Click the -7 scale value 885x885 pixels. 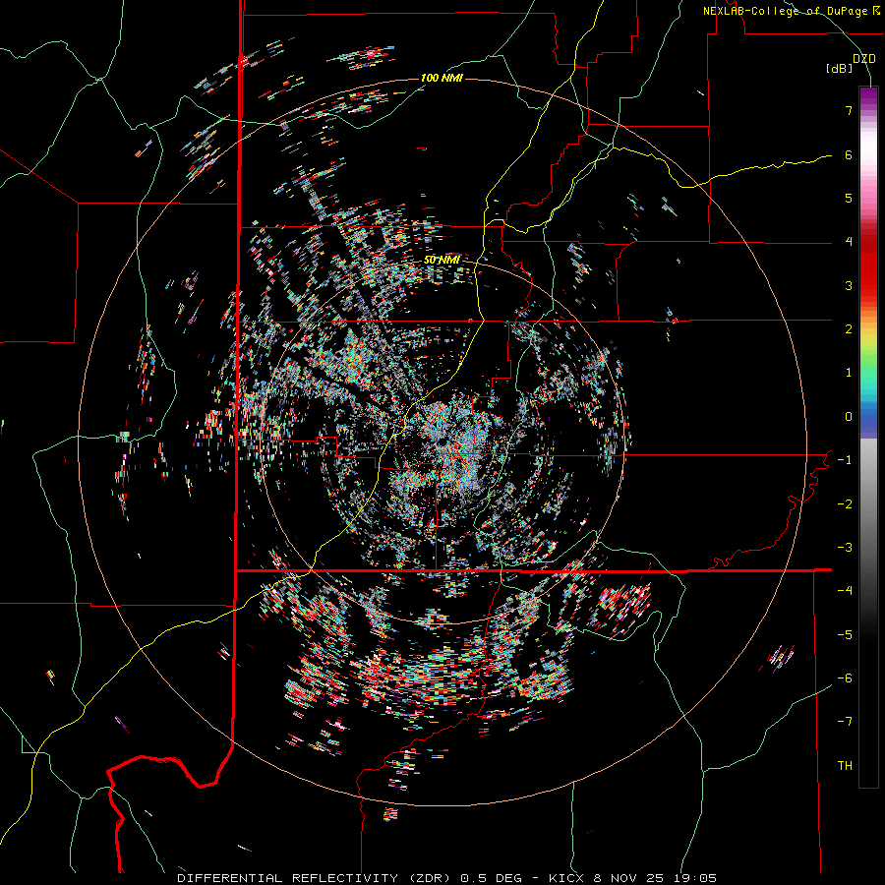(845, 722)
